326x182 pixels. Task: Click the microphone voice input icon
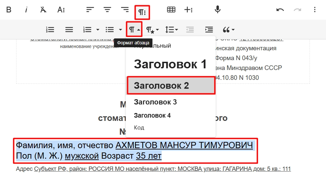[x=217, y=10]
